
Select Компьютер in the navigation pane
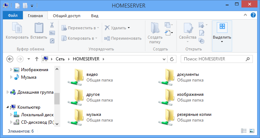coord(25,107)
